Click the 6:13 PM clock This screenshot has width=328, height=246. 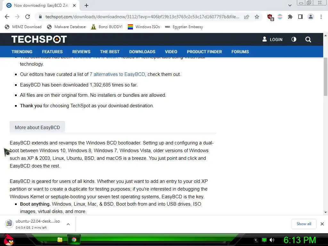[299, 240]
